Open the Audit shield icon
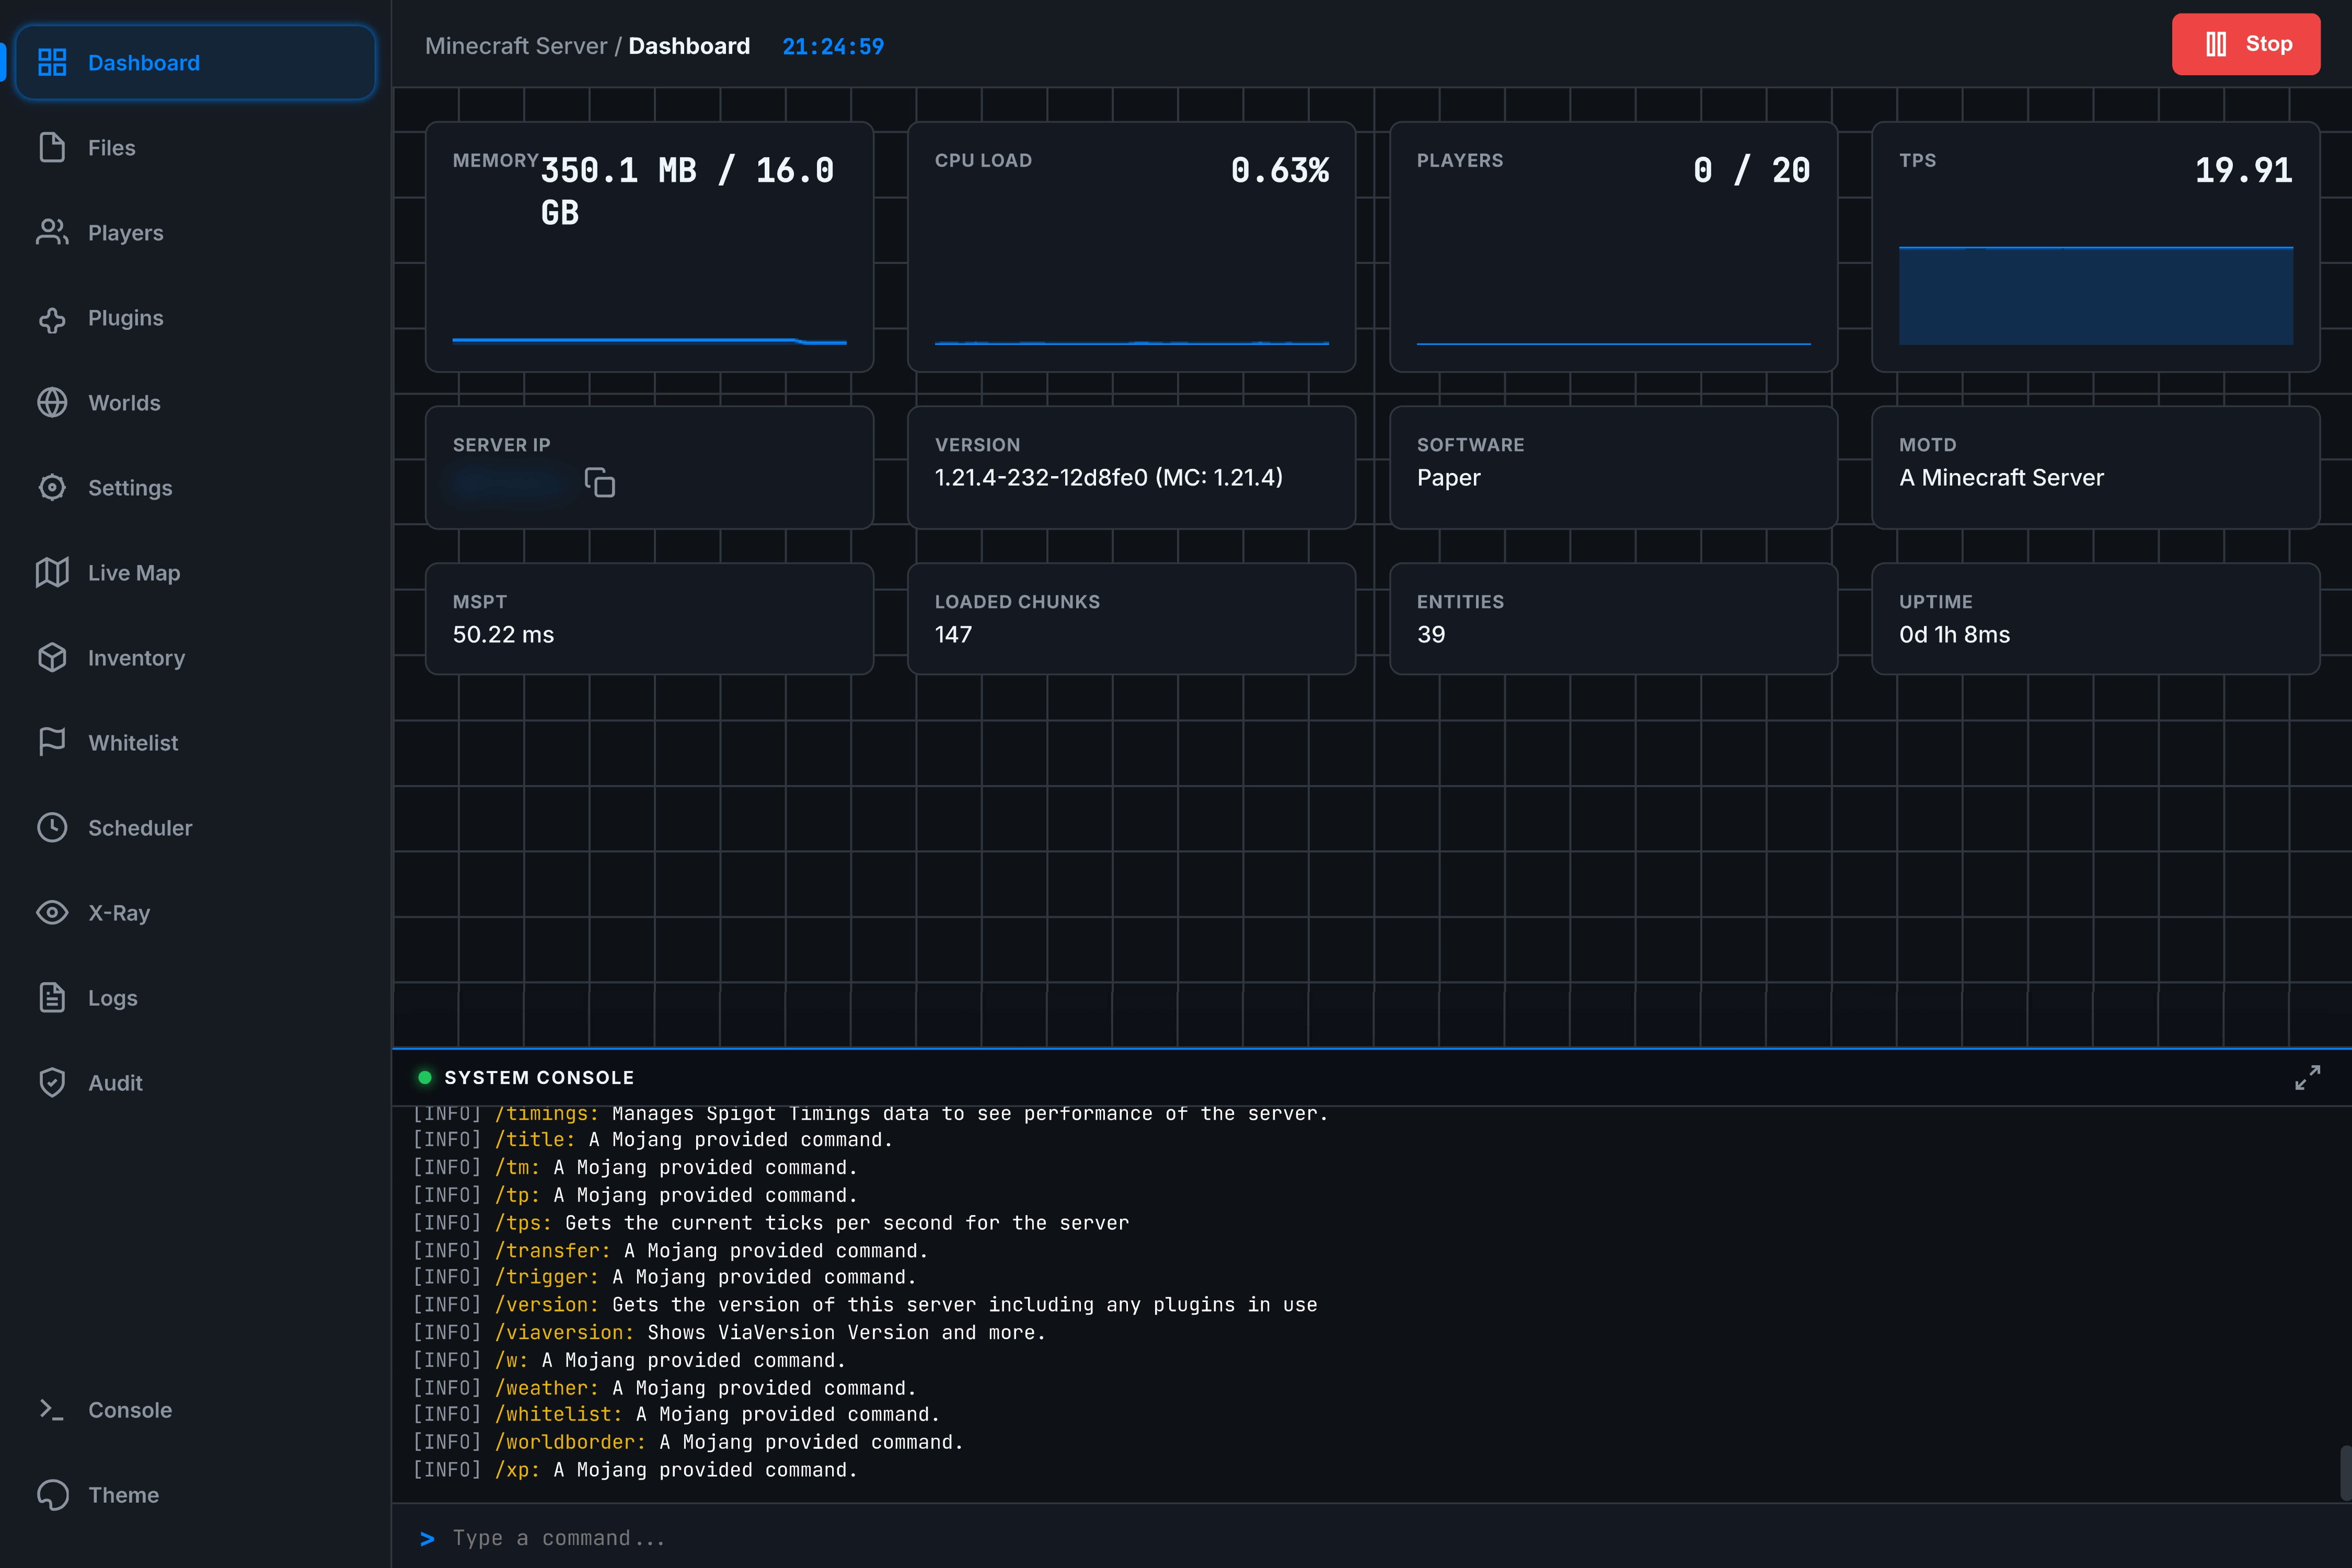The image size is (2352, 1568). point(53,1082)
